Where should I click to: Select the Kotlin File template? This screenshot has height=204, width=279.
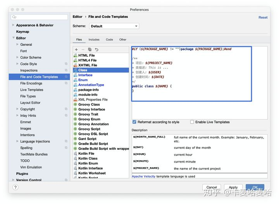click(x=86, y=154)
